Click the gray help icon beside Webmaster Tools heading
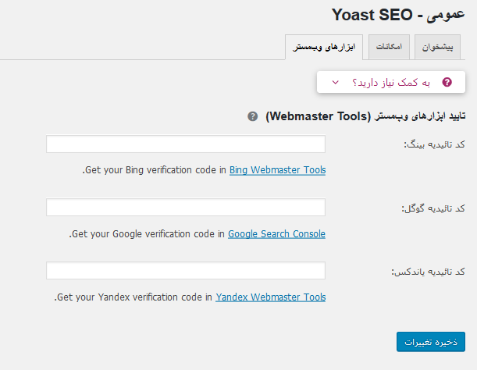This screenshot has height=370, width=477. pos(252,116)
